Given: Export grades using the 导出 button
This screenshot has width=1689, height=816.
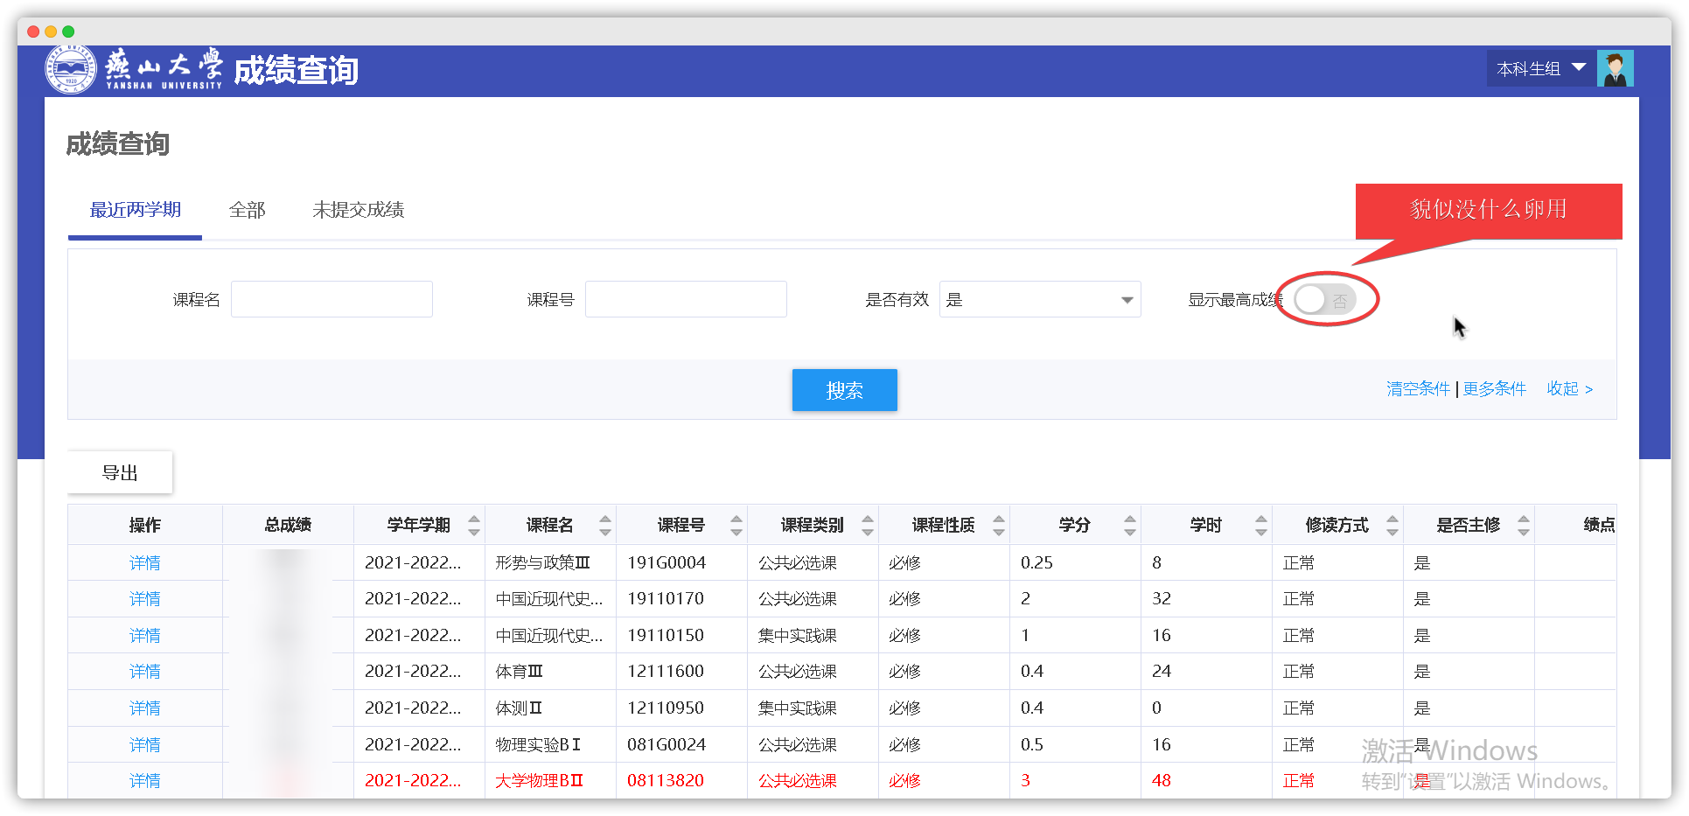Looking at the screenshot, I should tap(120, 471).
